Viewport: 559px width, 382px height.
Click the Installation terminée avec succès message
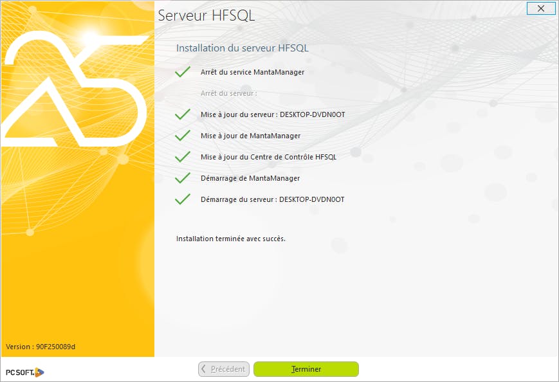coord(231,239)
